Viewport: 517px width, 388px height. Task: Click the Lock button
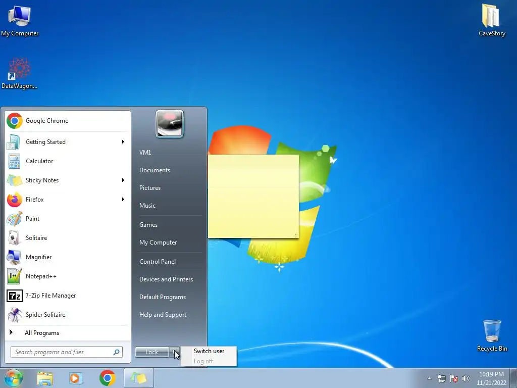click(x=152, y=352)
